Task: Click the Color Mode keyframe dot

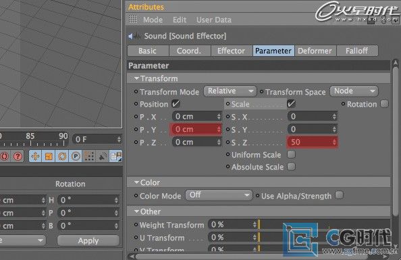Action: point(136,196)
